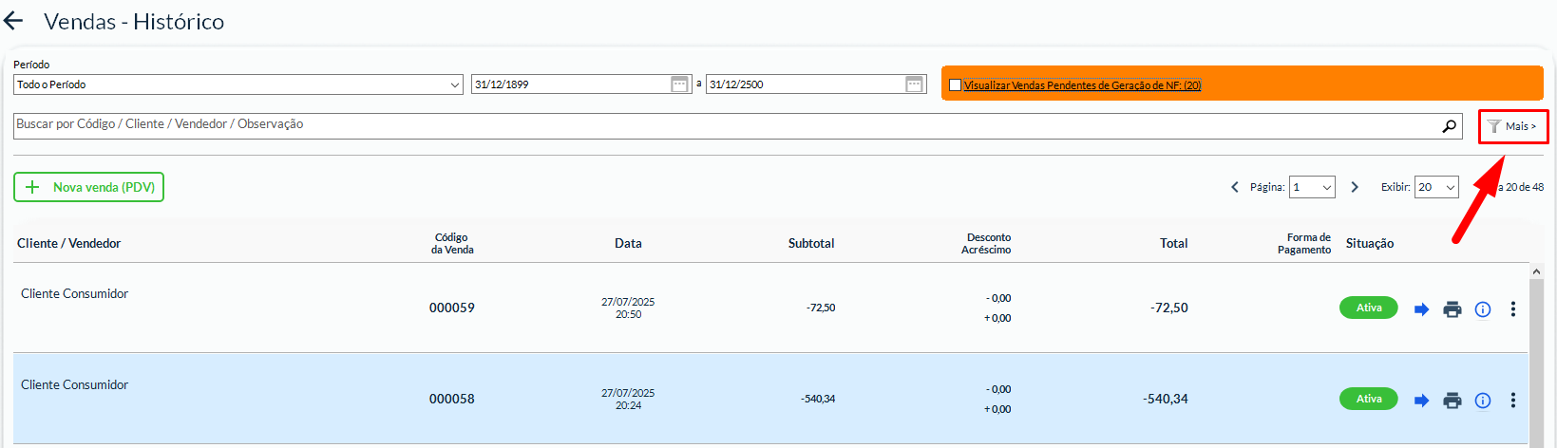Print sale 000058 with printer icon
The width and height of the screenshot is (1557, 448).
coord(1452,400)
